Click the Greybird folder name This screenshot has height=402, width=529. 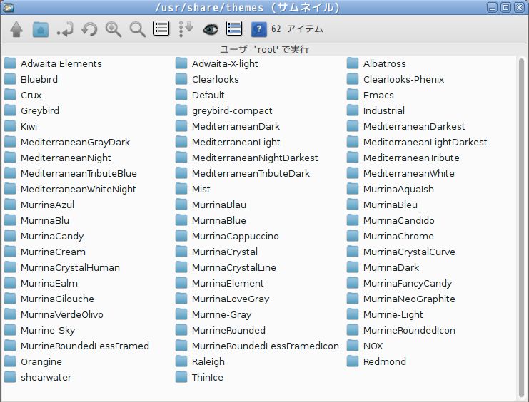click(40, 110)
